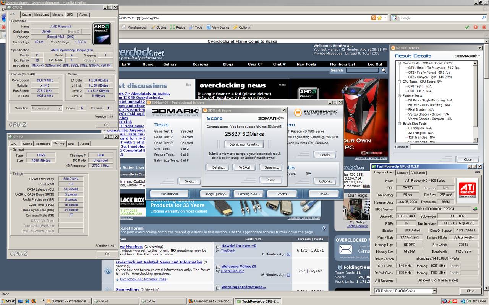Open the Miscellaneous toolbar dropdown
The height and width of the screenshot is (305, 489).
[x=135, y=27]
